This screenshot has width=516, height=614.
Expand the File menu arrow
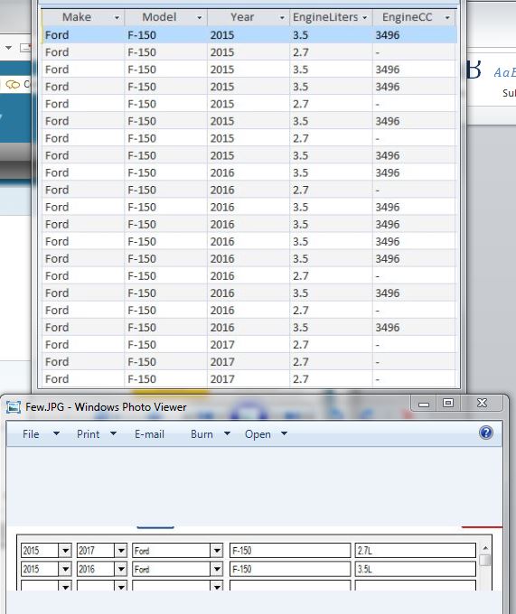(x=56, y=433)
